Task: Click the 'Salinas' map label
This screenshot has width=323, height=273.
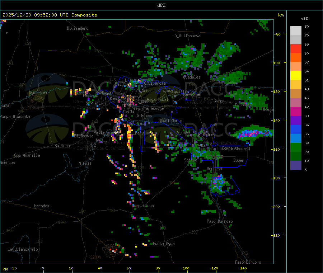Action: [62, 146]
